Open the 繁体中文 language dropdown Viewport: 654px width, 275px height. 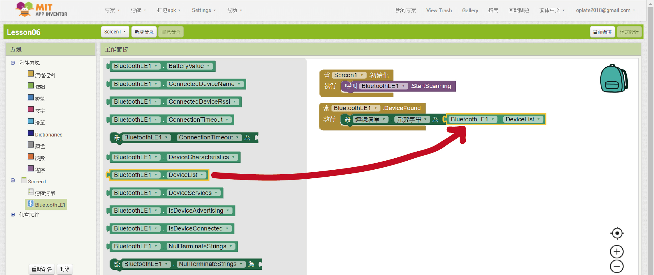click(552, 10)
